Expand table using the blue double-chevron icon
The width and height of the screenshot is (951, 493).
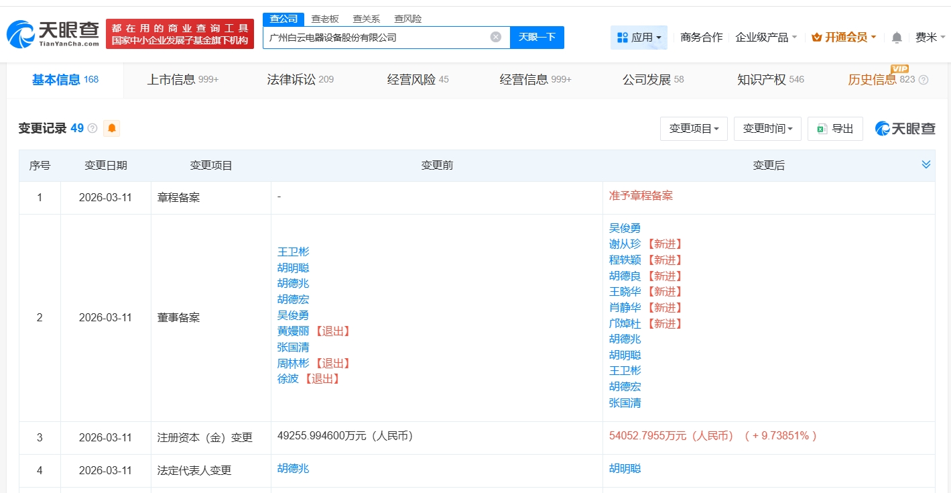tap(926, 164)
